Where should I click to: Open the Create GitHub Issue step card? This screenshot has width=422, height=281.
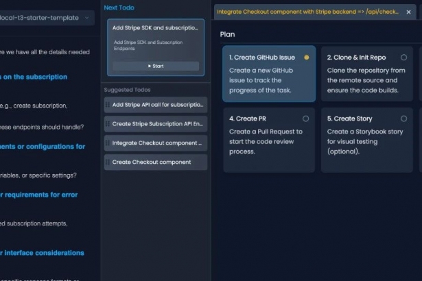269,74
